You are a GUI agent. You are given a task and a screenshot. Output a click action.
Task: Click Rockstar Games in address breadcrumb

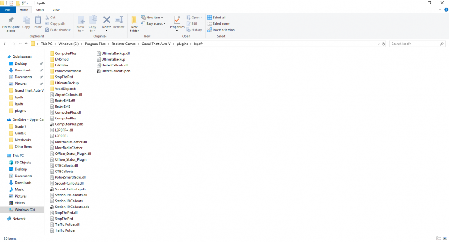tap(123, 44)
